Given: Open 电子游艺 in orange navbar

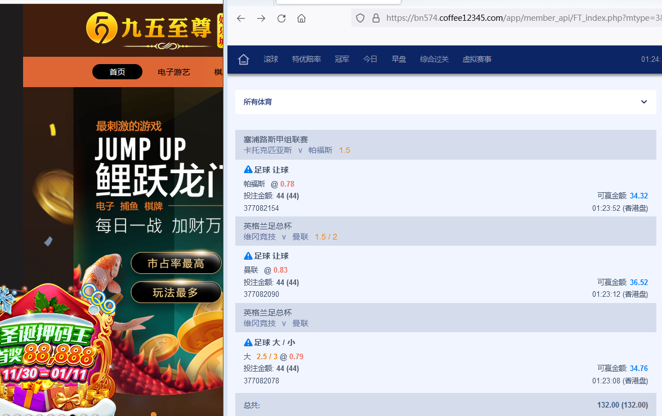Looking at the screenshot, I should coord(174,72).
